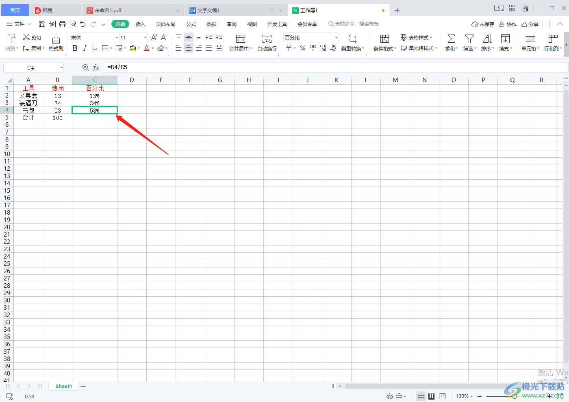This screenshot has width=569, height=402.
Task: Open the font size dropdown
Action: pyautogui.click(x=145, y=37)
